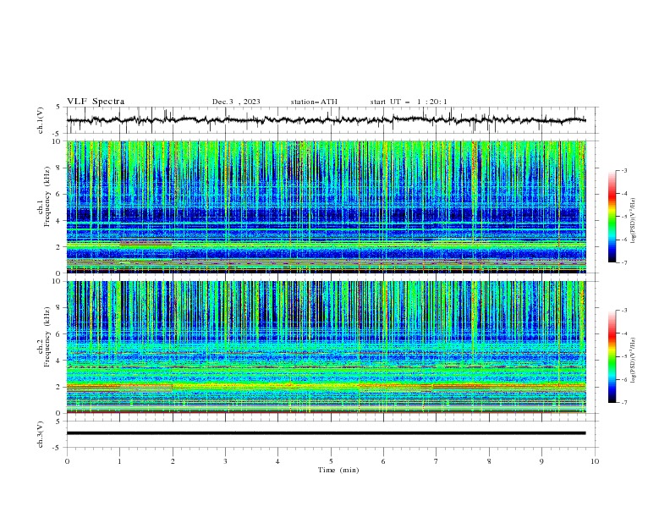Click the "9" tick on the time axis
The width and height of the screenshot is (670, 518).
541,461
